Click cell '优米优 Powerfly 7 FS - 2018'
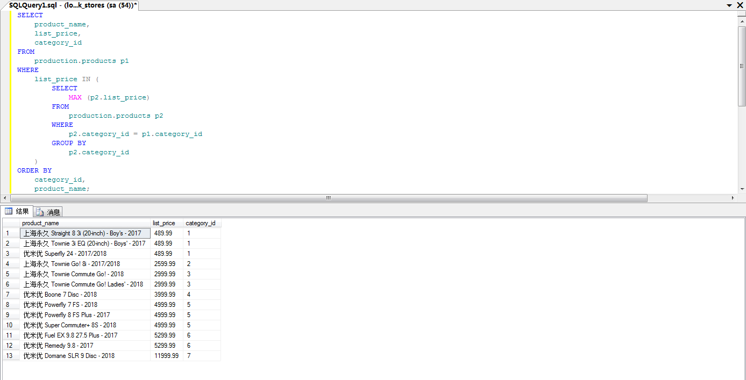Screen dimensions: 746x380 pyautogui.click(x=85, y=305)
